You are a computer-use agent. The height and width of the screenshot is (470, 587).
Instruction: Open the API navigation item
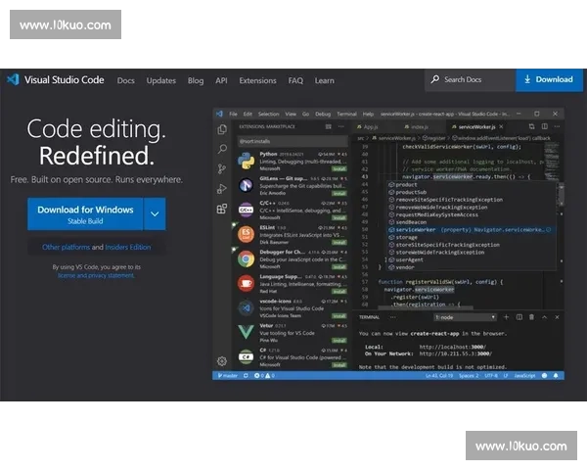point(221,80)
